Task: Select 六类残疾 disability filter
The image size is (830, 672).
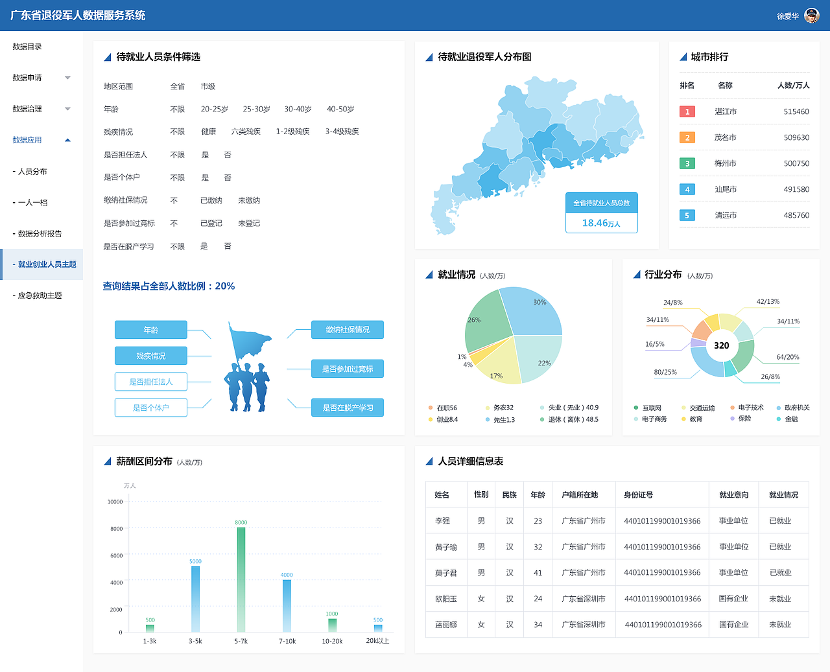Action: click(x=246, y=132)
